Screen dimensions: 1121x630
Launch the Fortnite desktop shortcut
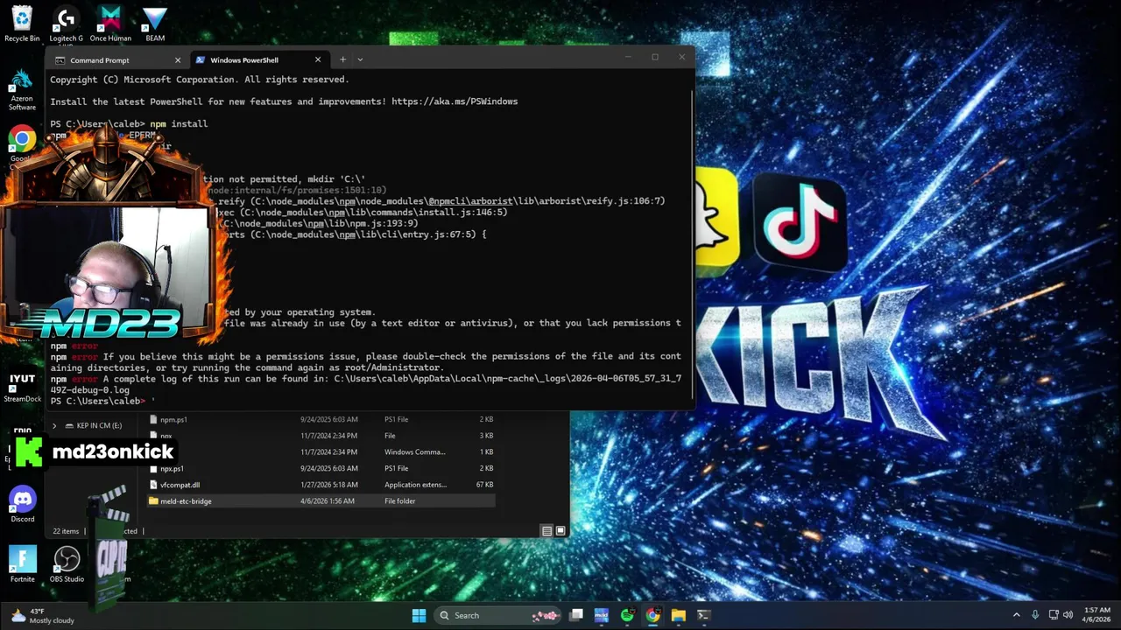coord(22,564)
